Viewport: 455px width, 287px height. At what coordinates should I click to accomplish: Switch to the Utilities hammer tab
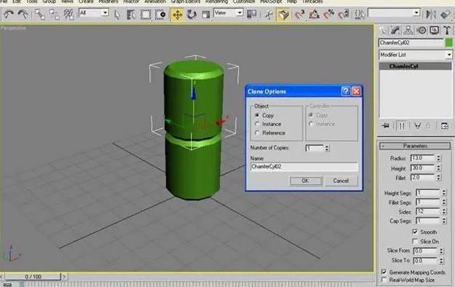[x=447, y=30]
